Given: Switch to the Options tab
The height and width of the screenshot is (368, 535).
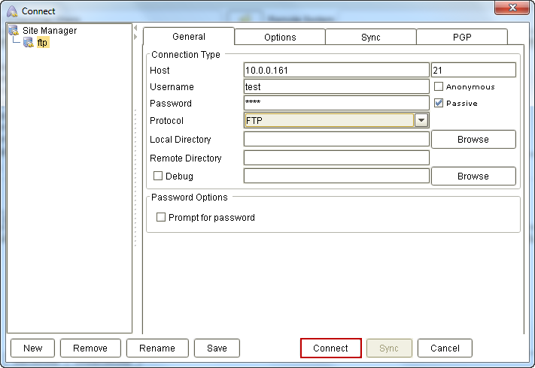Looking at the screenshot, I should click(280, 37).
